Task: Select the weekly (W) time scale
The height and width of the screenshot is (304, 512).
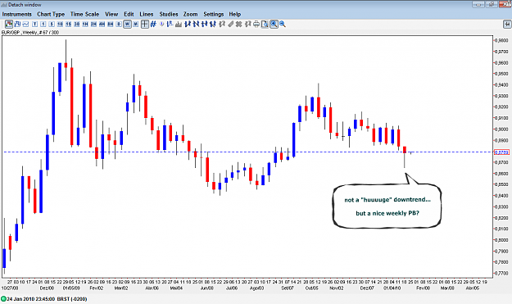Action: pos(127,24)
